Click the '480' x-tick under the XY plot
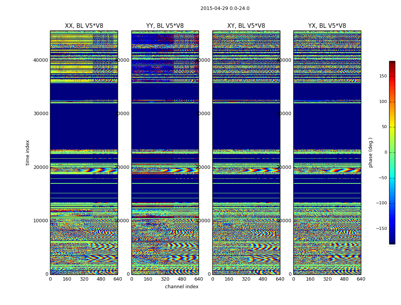The height and width of the screenshot is (305, 401). tap(263, 279)
